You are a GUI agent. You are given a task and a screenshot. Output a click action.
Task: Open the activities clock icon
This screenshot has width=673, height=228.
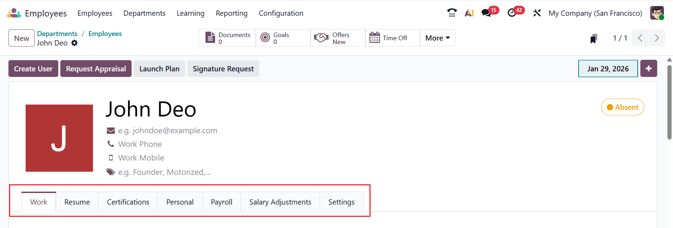[x=512, y=13]
